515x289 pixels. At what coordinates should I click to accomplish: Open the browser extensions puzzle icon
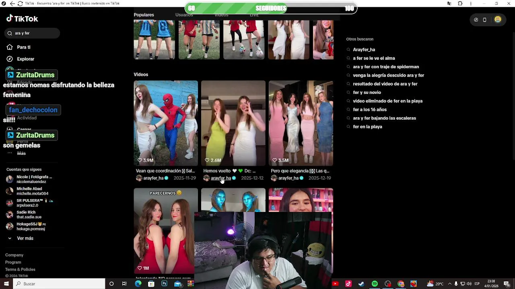pyautogui.click(x=460, y=4)
